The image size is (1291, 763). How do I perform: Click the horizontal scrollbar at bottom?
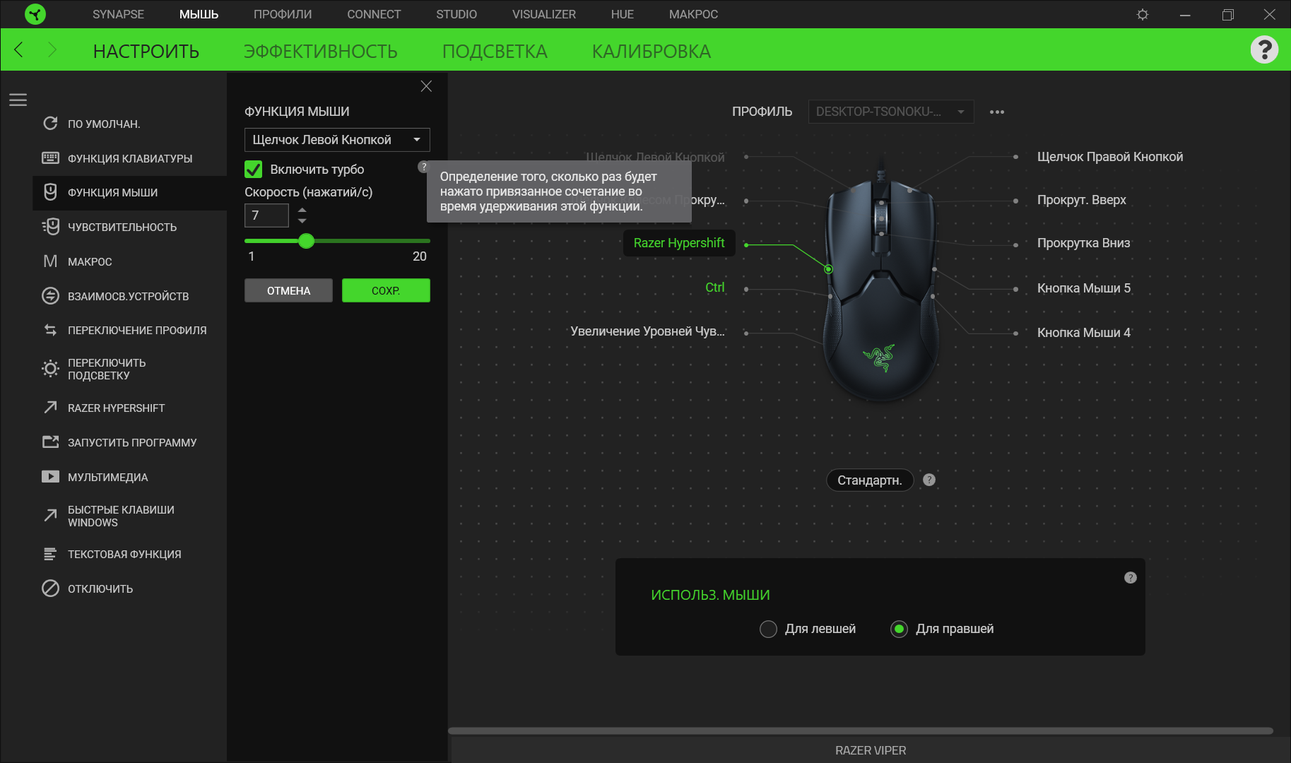click(861, 731)
